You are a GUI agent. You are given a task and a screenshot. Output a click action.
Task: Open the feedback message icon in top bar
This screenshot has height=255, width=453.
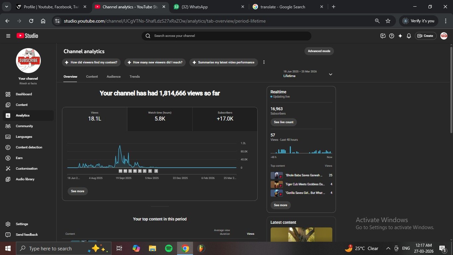[x=383, y=36]
